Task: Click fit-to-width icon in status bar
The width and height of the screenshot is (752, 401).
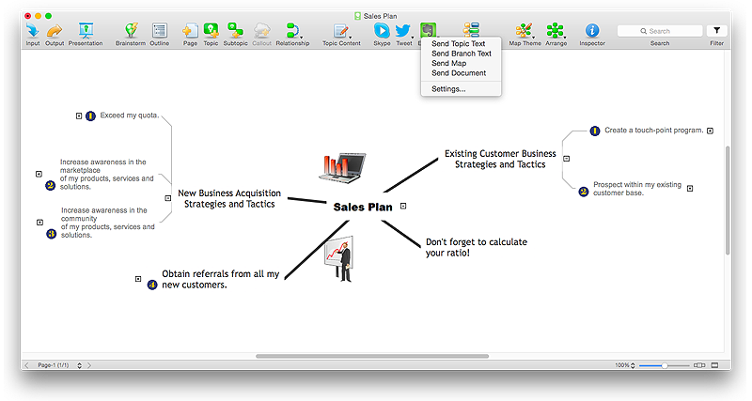Action: click(699, 365)
